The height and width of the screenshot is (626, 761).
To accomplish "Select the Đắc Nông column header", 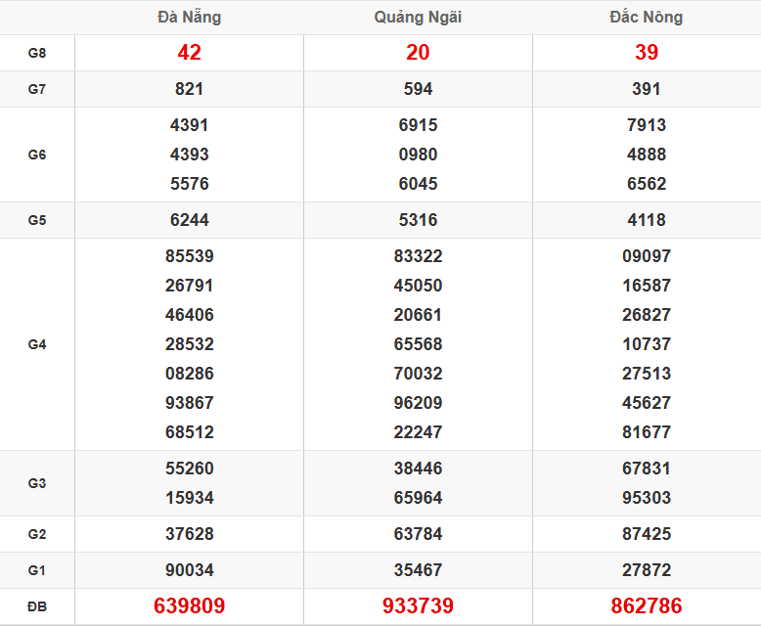I will pos(646,17).
